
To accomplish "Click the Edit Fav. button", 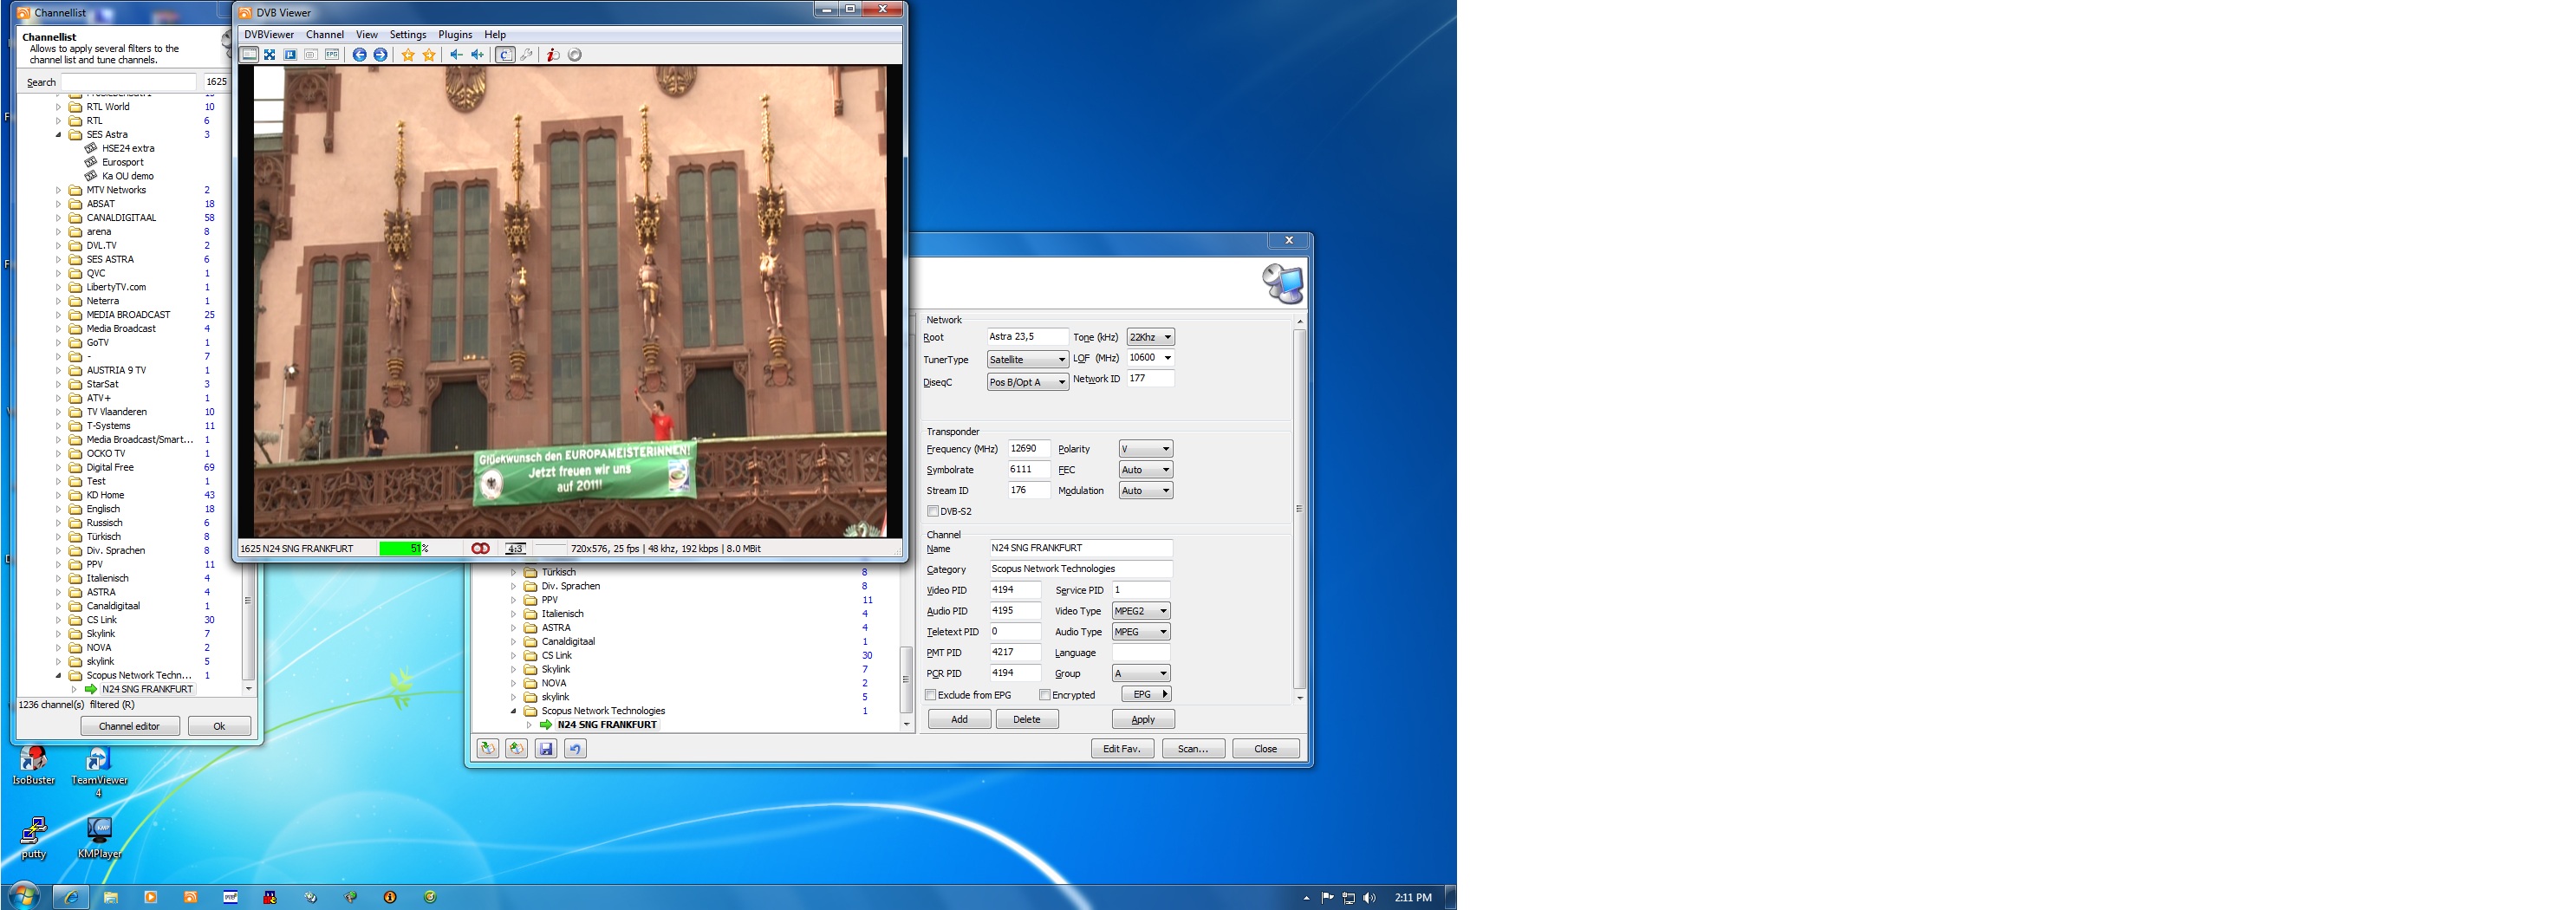I will pyautogui.click(x=1122, y=749).
